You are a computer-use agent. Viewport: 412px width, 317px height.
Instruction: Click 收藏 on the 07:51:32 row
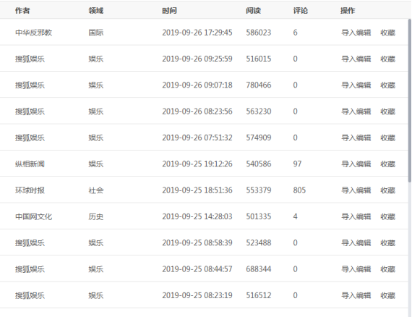click(x=388, y=138)
